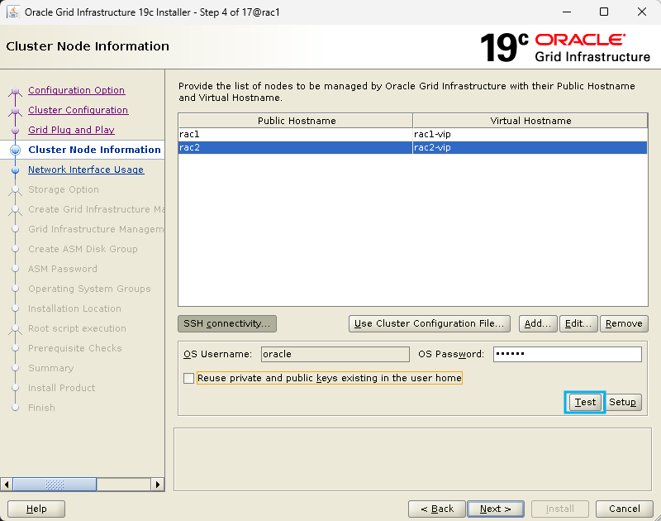Image resolution: width=661 pixels, height=521 pixels.
Task: Remove the selected node
Action: pyautogui.click(x=624, y=323)
